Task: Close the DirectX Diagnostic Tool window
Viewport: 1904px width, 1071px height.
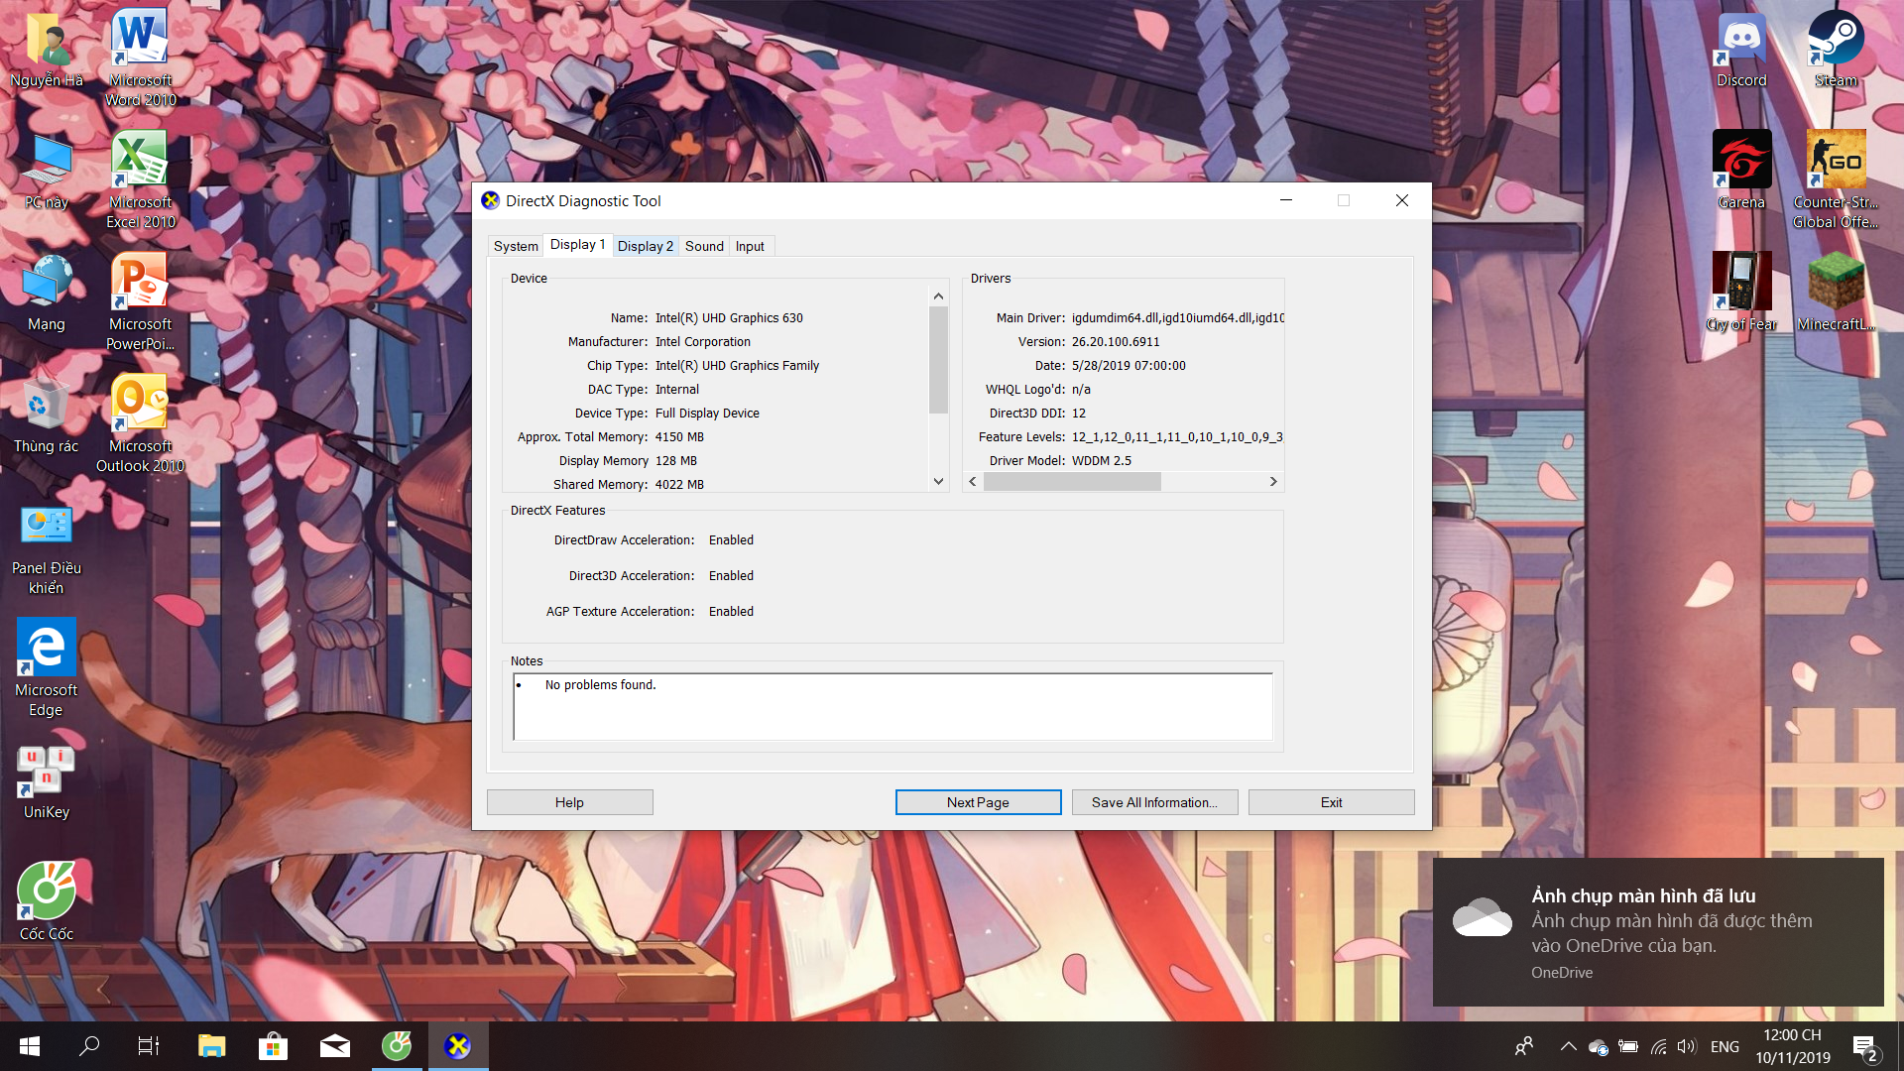Action: tap(1402, 200)
